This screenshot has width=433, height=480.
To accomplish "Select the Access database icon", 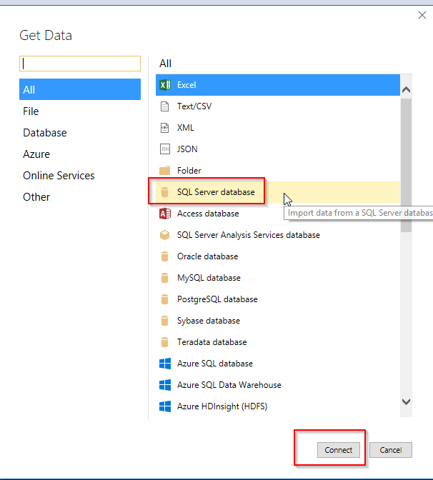I will [x=165, y=214].
